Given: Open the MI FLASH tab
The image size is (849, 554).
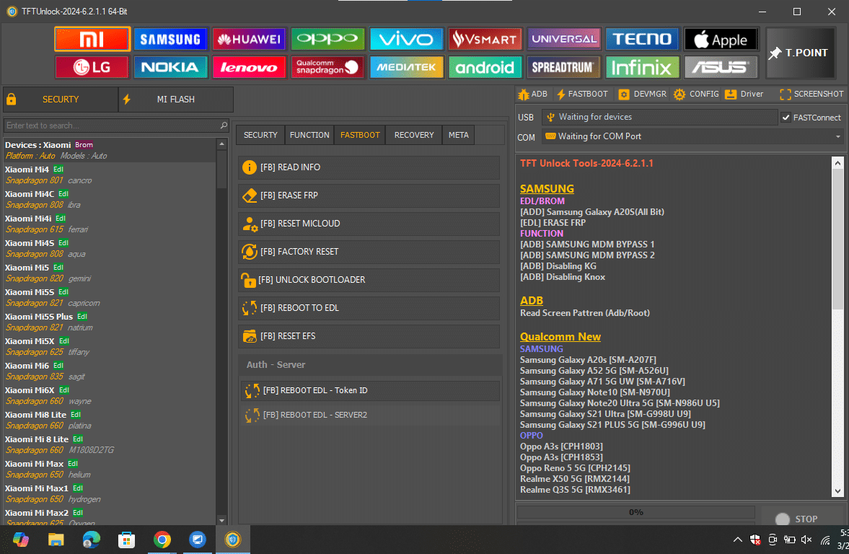Looking at the screenshot, I should pos(175,100).
